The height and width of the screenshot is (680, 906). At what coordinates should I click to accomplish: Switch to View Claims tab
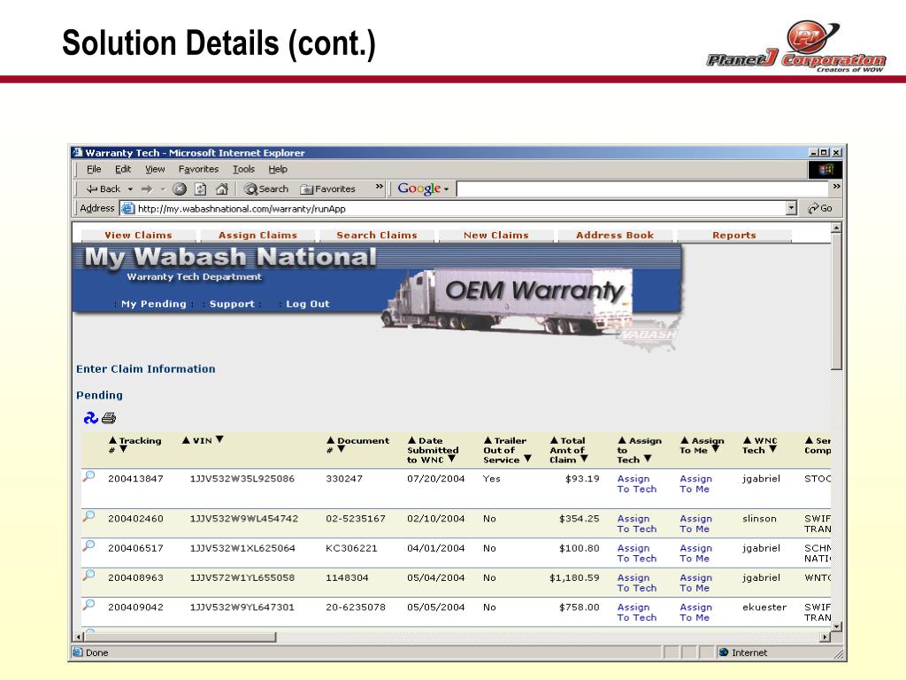138,236
